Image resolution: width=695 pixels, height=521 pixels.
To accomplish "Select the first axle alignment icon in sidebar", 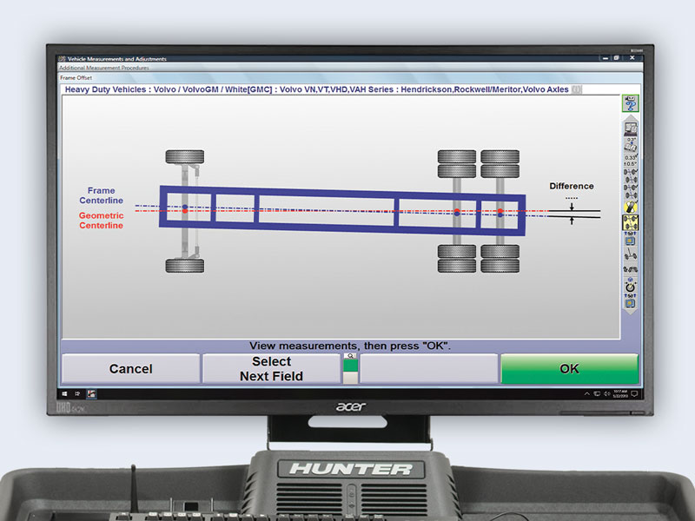I will (x=628, y=174).
